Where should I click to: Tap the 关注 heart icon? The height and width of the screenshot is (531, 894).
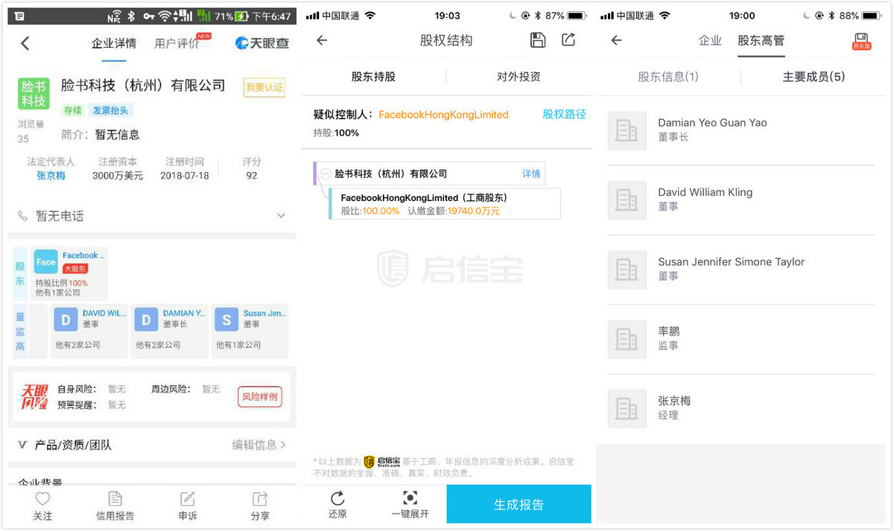[x=42, y=499]
